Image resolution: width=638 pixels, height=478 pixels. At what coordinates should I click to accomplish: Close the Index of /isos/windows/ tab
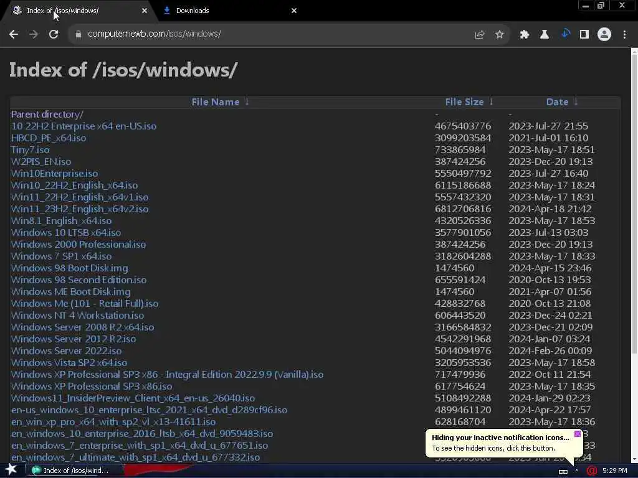click(145, 11)
